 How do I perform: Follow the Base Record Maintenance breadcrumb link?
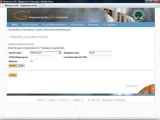click(x=57, y=30)
